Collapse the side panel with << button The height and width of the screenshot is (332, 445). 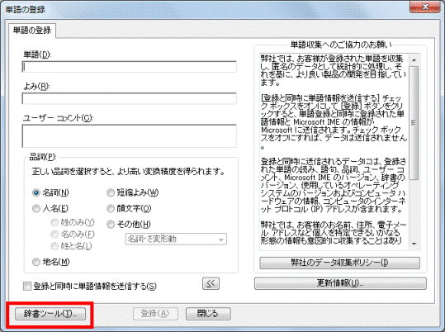tap(211, 283)
